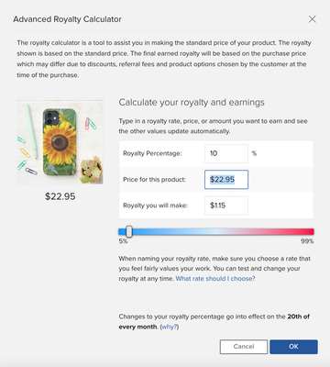This screenshot has height=367, width=330.
Task: Click the "Calculate your royalty and earnings" heading
Action: point(192,102)
